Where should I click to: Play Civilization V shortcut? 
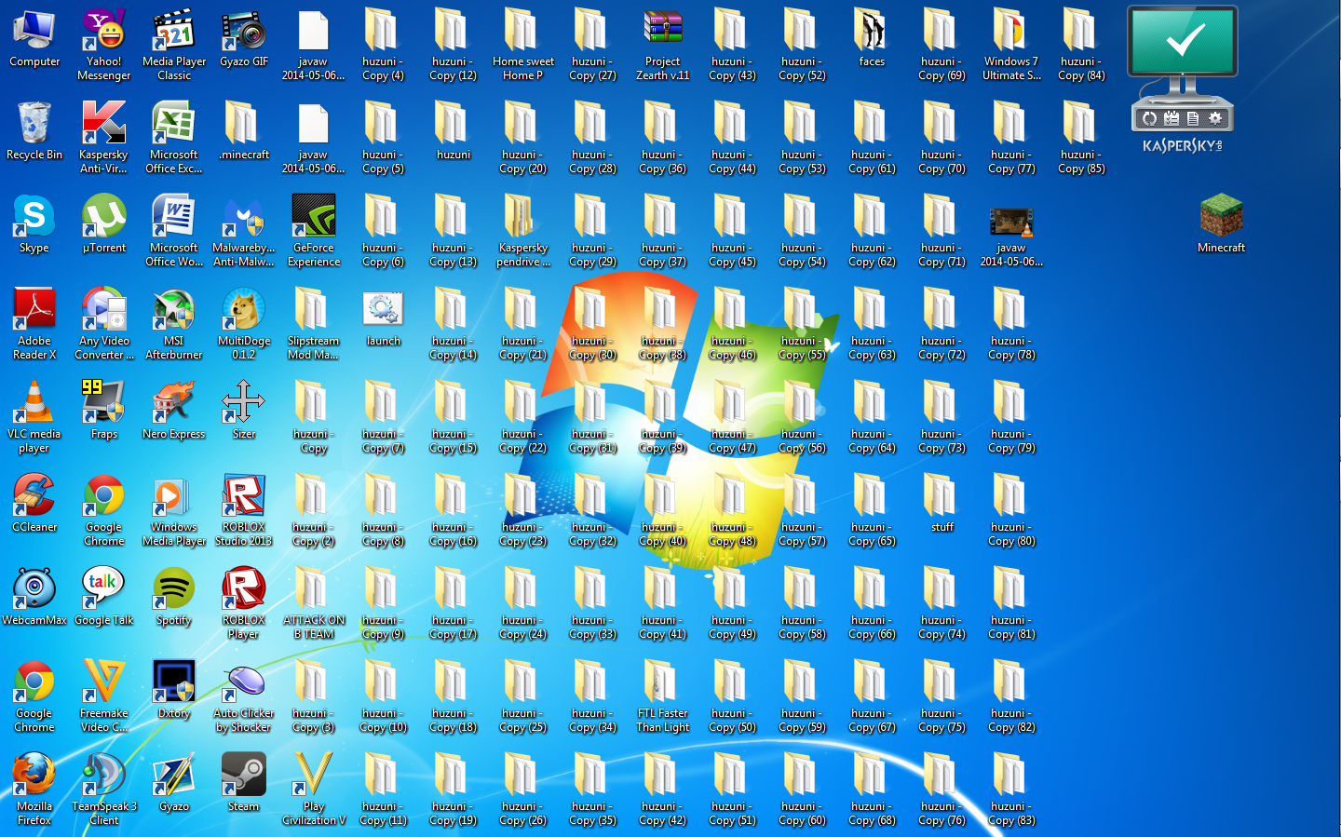click(314, 790)
